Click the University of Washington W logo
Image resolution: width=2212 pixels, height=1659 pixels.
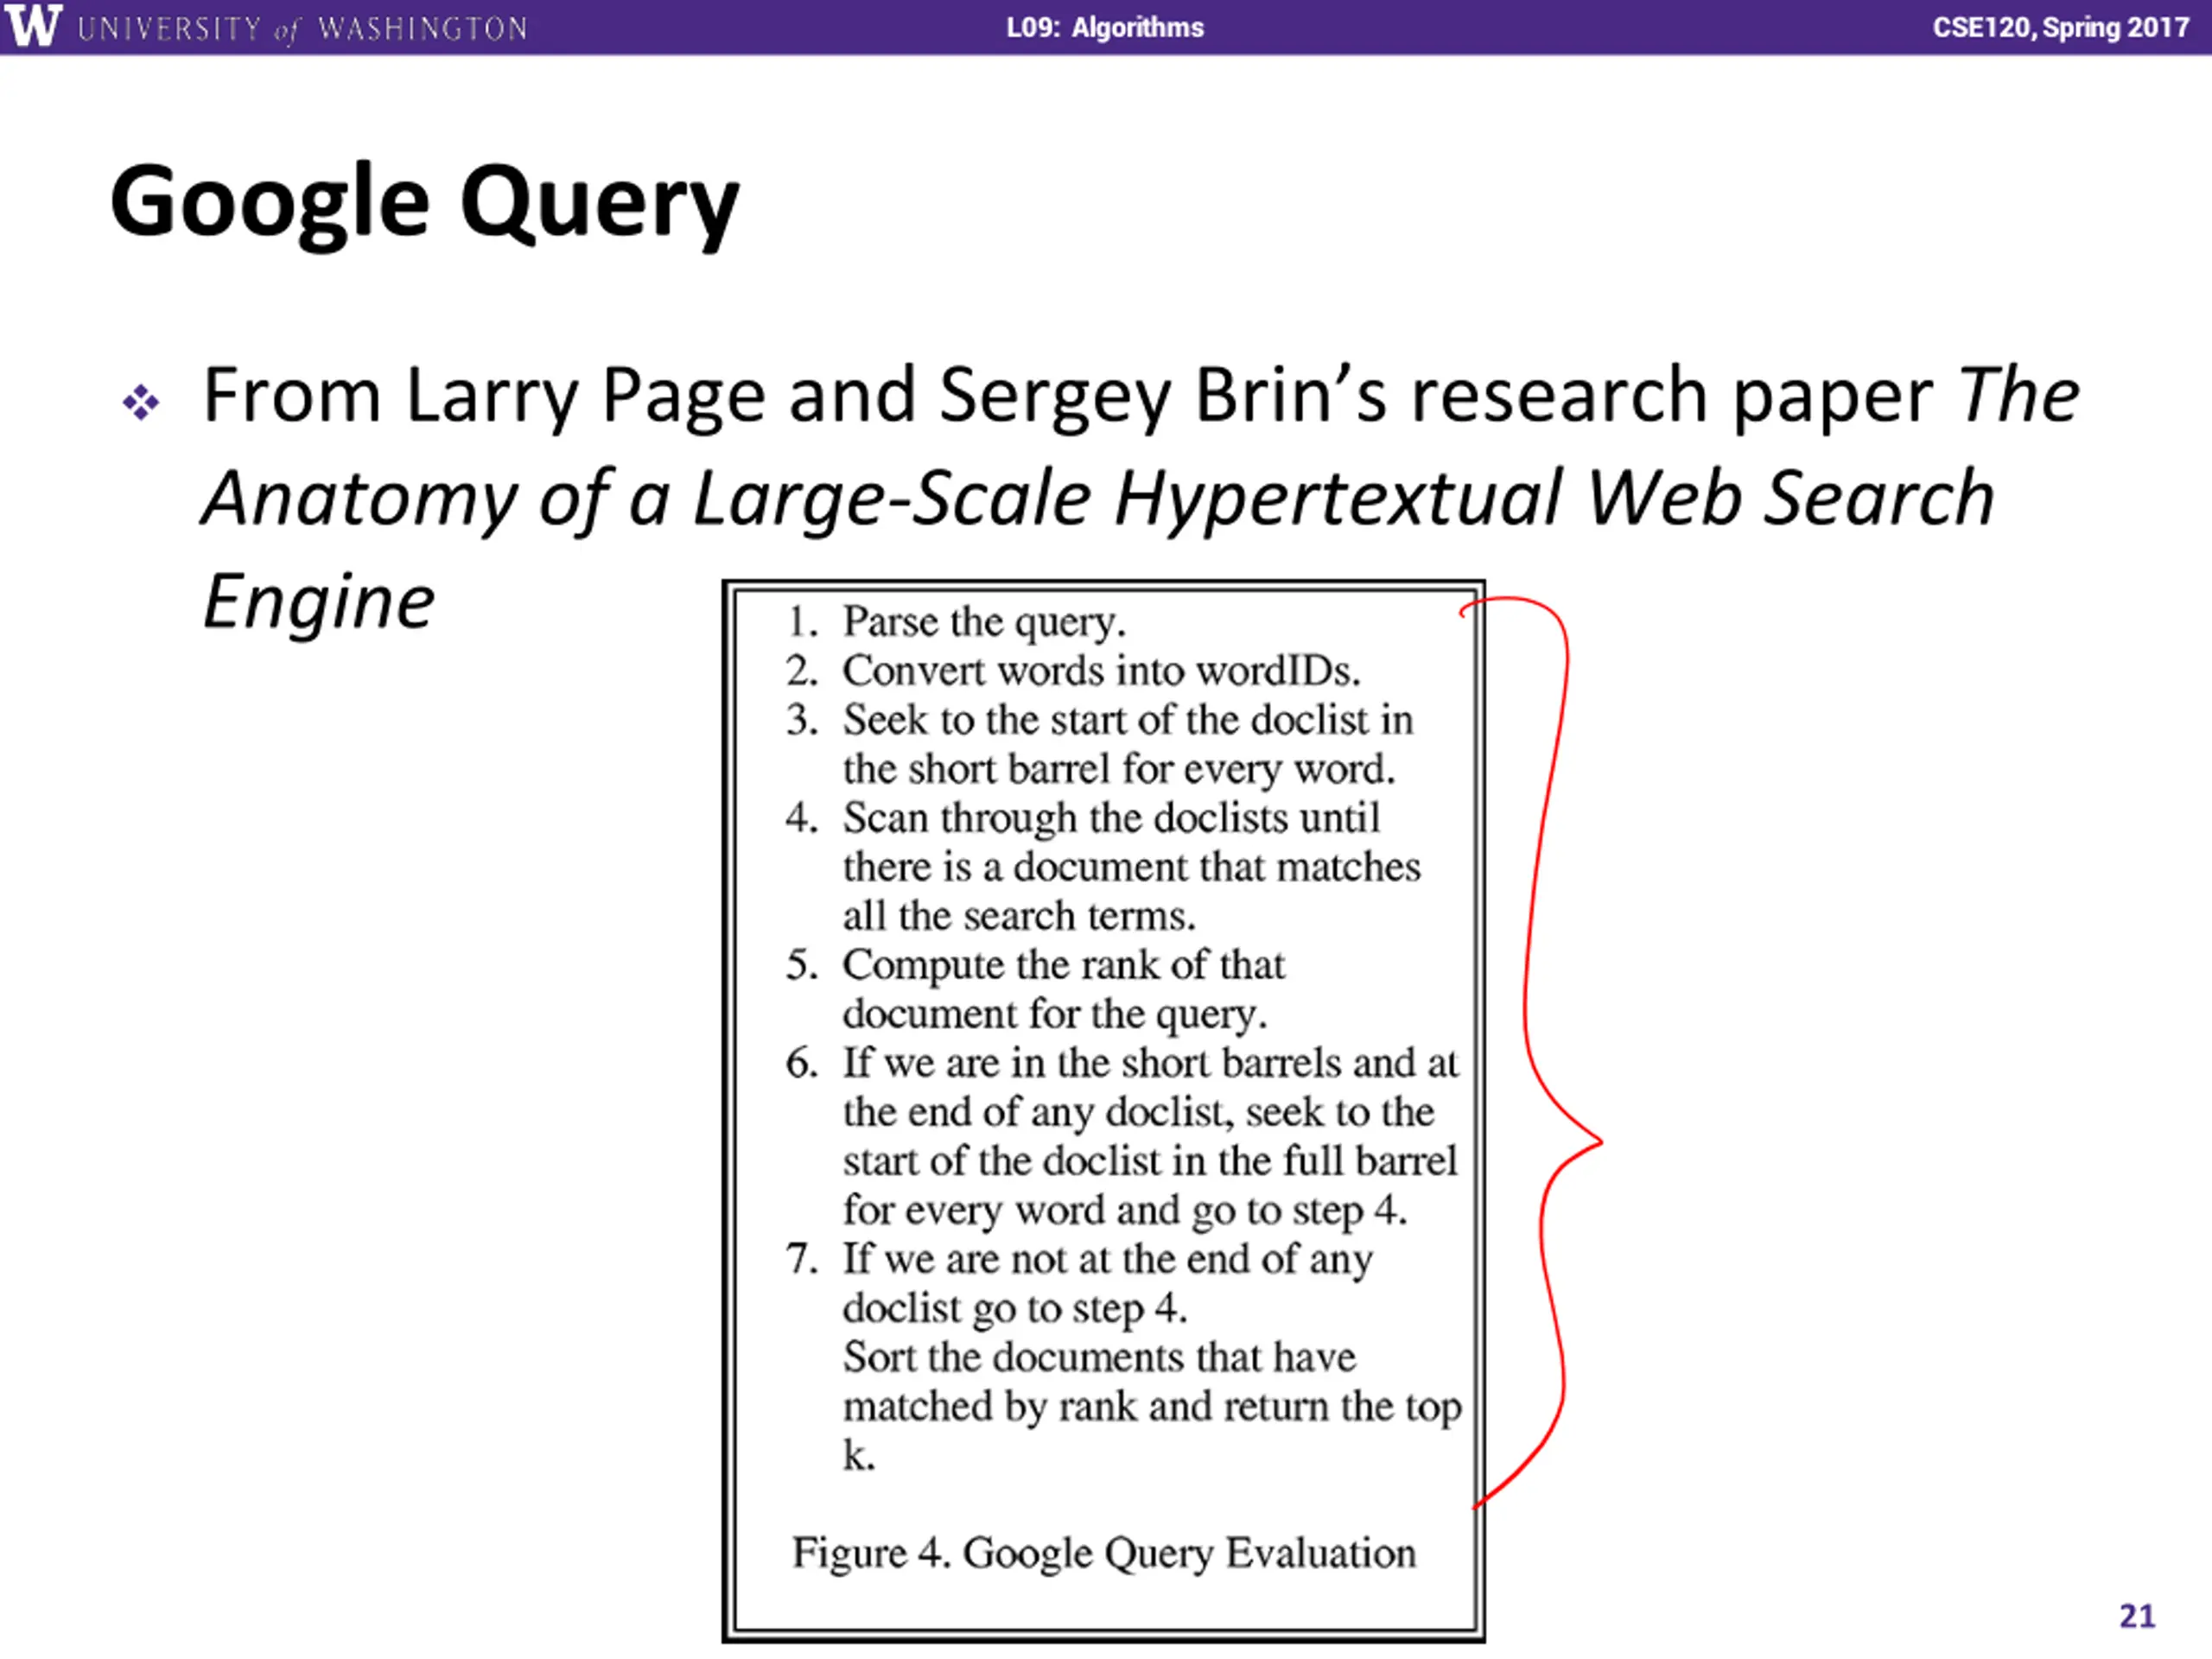[x=32, y=25]
